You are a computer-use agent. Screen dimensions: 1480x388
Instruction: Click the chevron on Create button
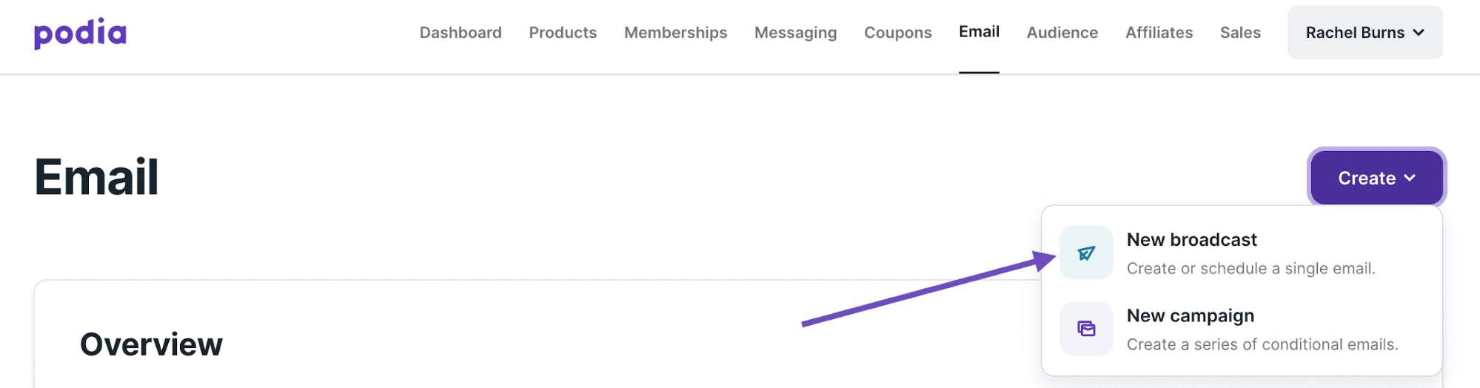tap(1410, 178)
